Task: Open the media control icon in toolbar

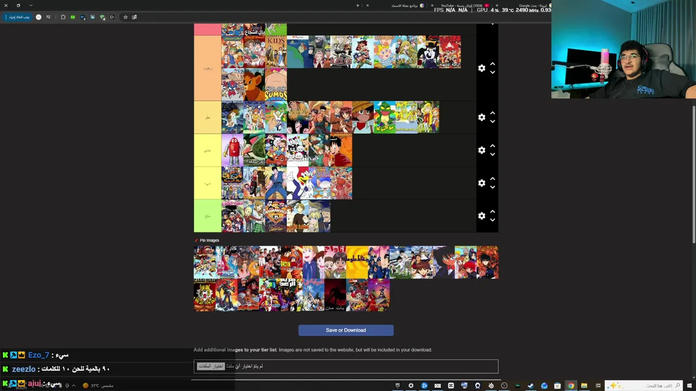Action: pos(48,17)
